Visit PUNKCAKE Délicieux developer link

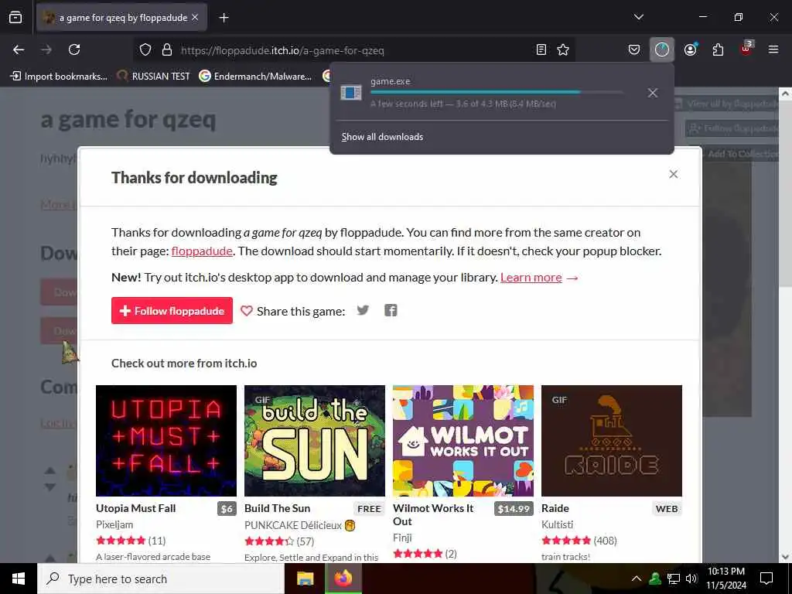[293, 525]
